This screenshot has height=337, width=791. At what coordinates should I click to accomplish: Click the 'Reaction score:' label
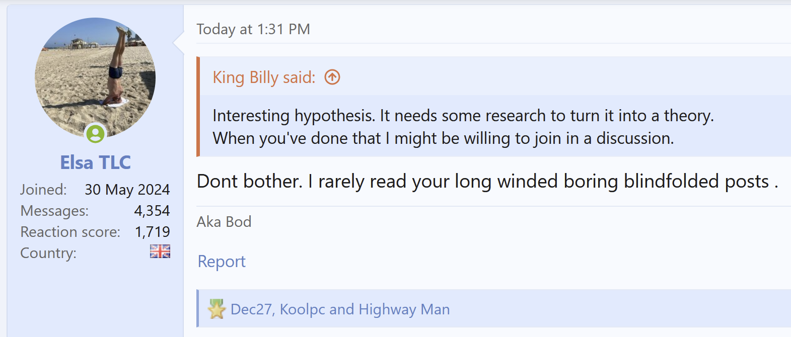[70, 232]
